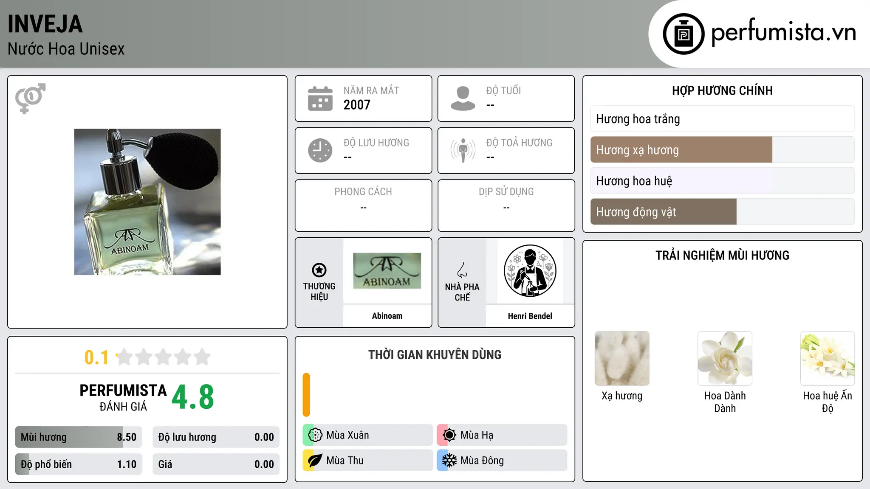Click the nose icon above Nhà pha chế
Viewport: 870px width, 489px height.
(462, 270)
